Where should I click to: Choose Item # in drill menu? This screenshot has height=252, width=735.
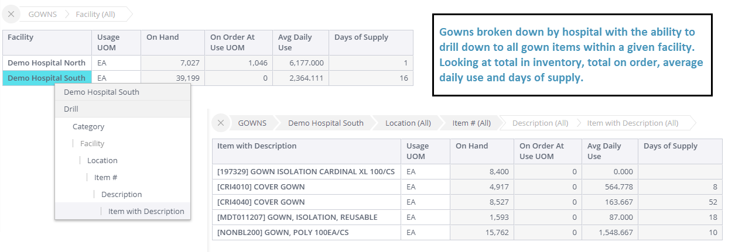pyautogui.click(x=106, y=177)
